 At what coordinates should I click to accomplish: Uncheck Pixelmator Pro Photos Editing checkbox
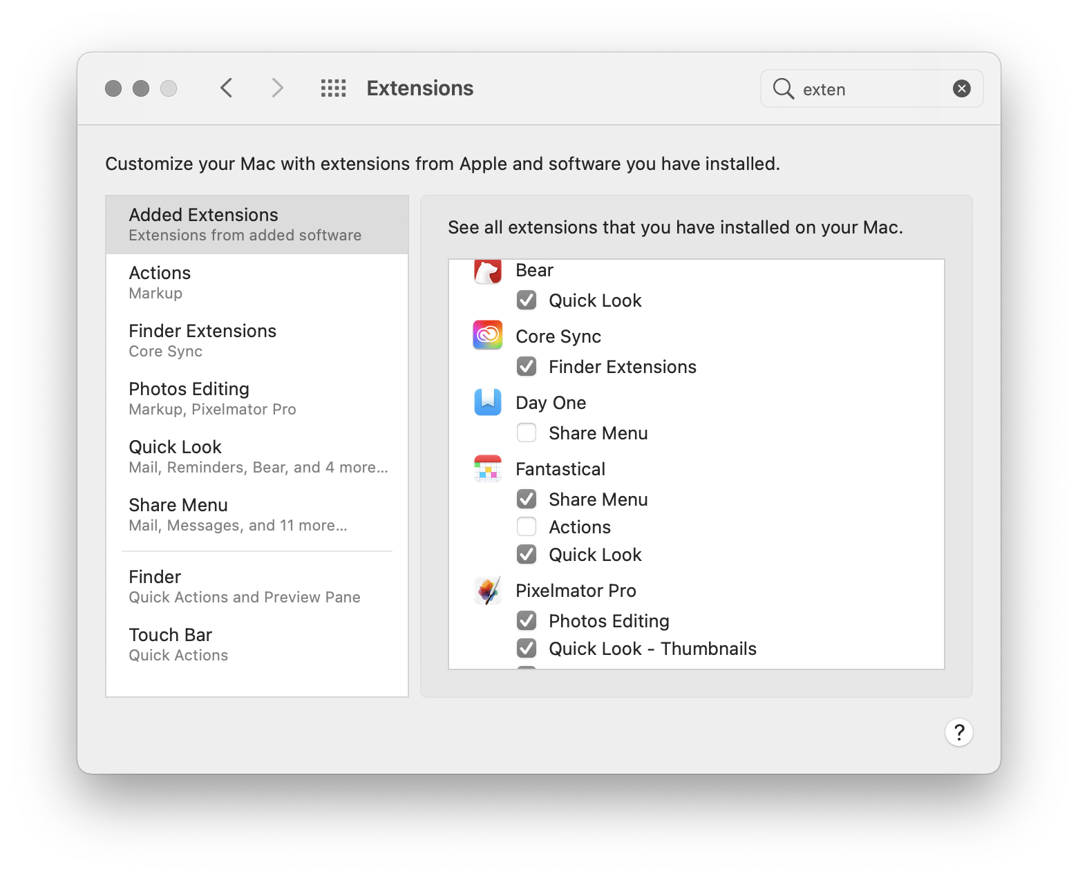527,620
